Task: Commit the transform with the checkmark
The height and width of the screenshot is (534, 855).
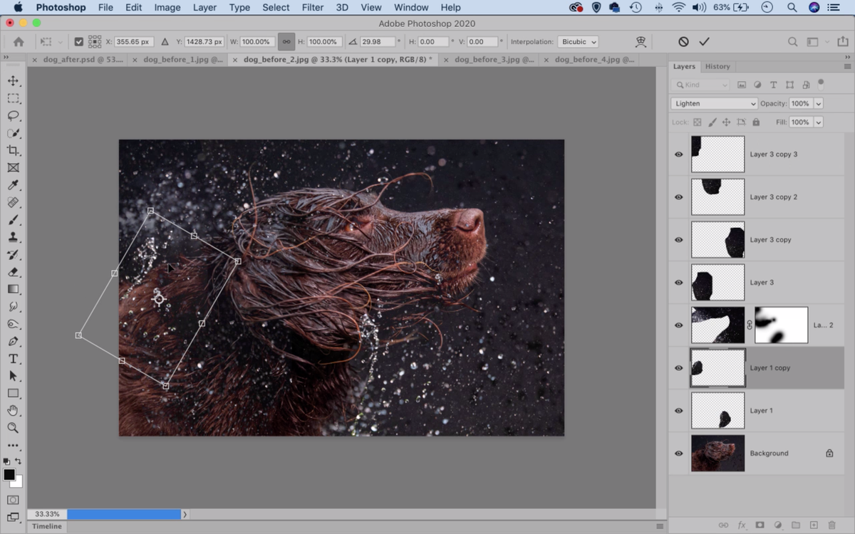Action: click(x=704, y=41)
